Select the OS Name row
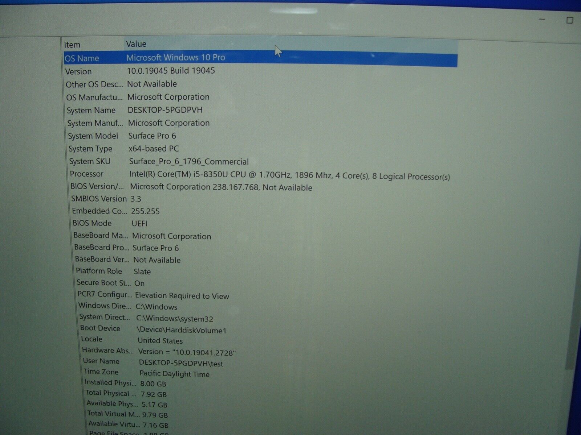 point(261,58)
